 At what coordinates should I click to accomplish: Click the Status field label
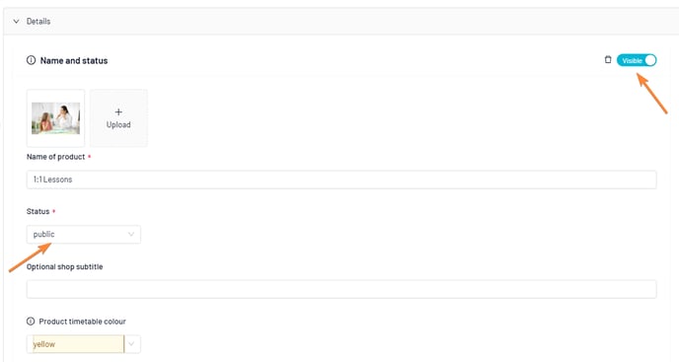[x=38, y=211]
